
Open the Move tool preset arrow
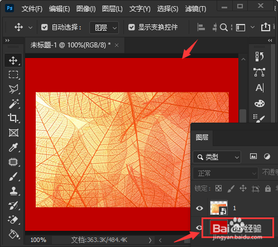(x=30, y=28)
